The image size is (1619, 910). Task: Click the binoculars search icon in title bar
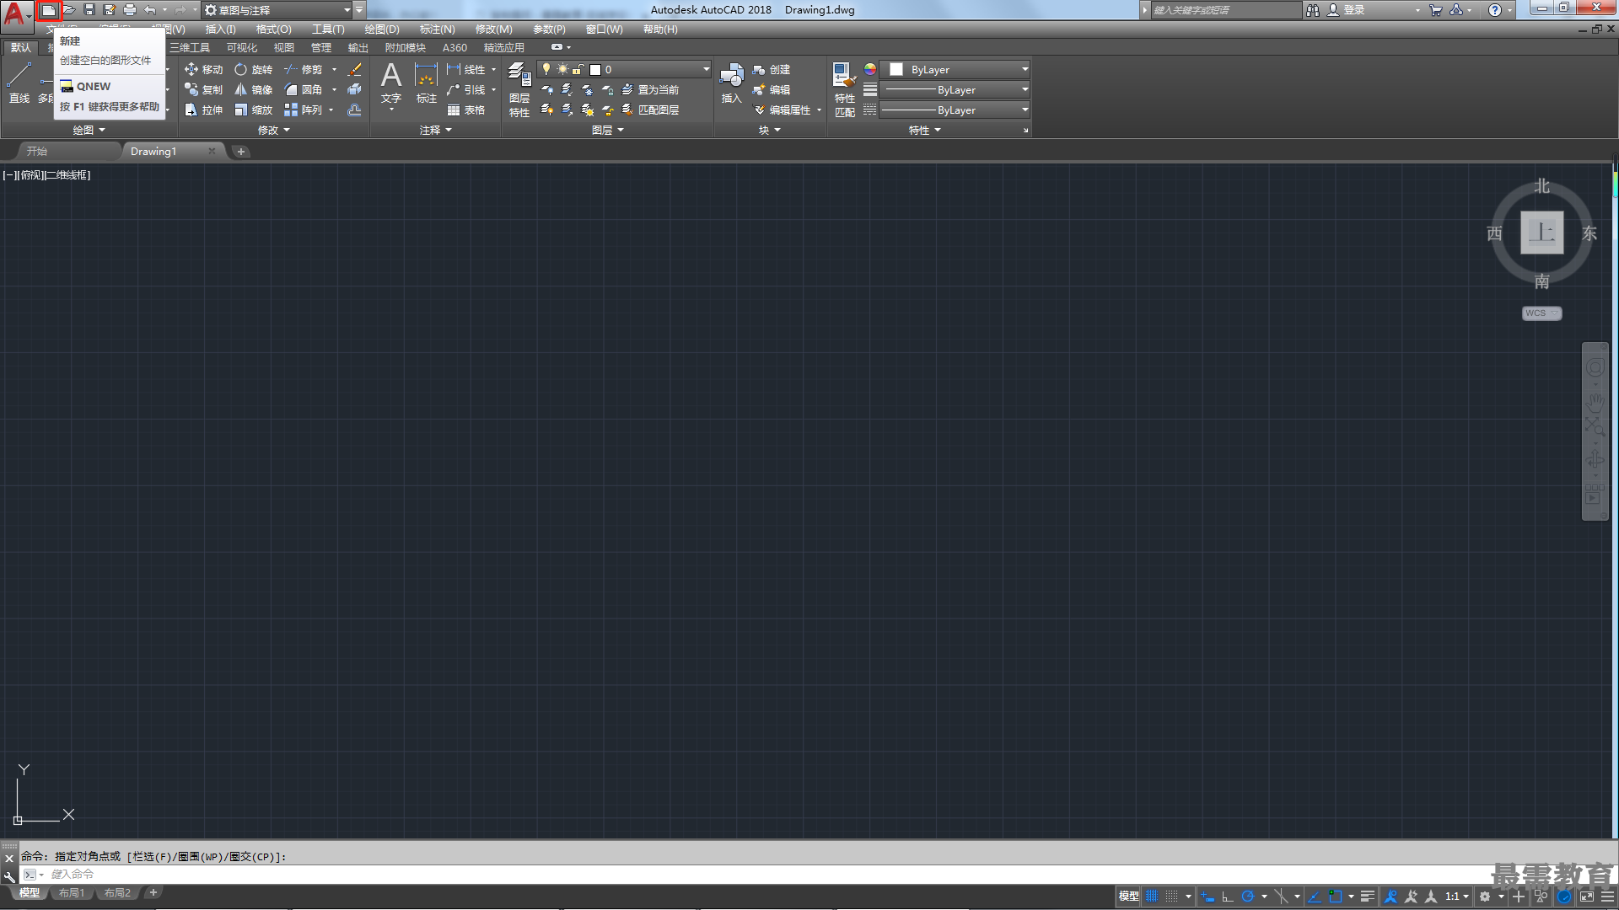(x=1313, y=10)
